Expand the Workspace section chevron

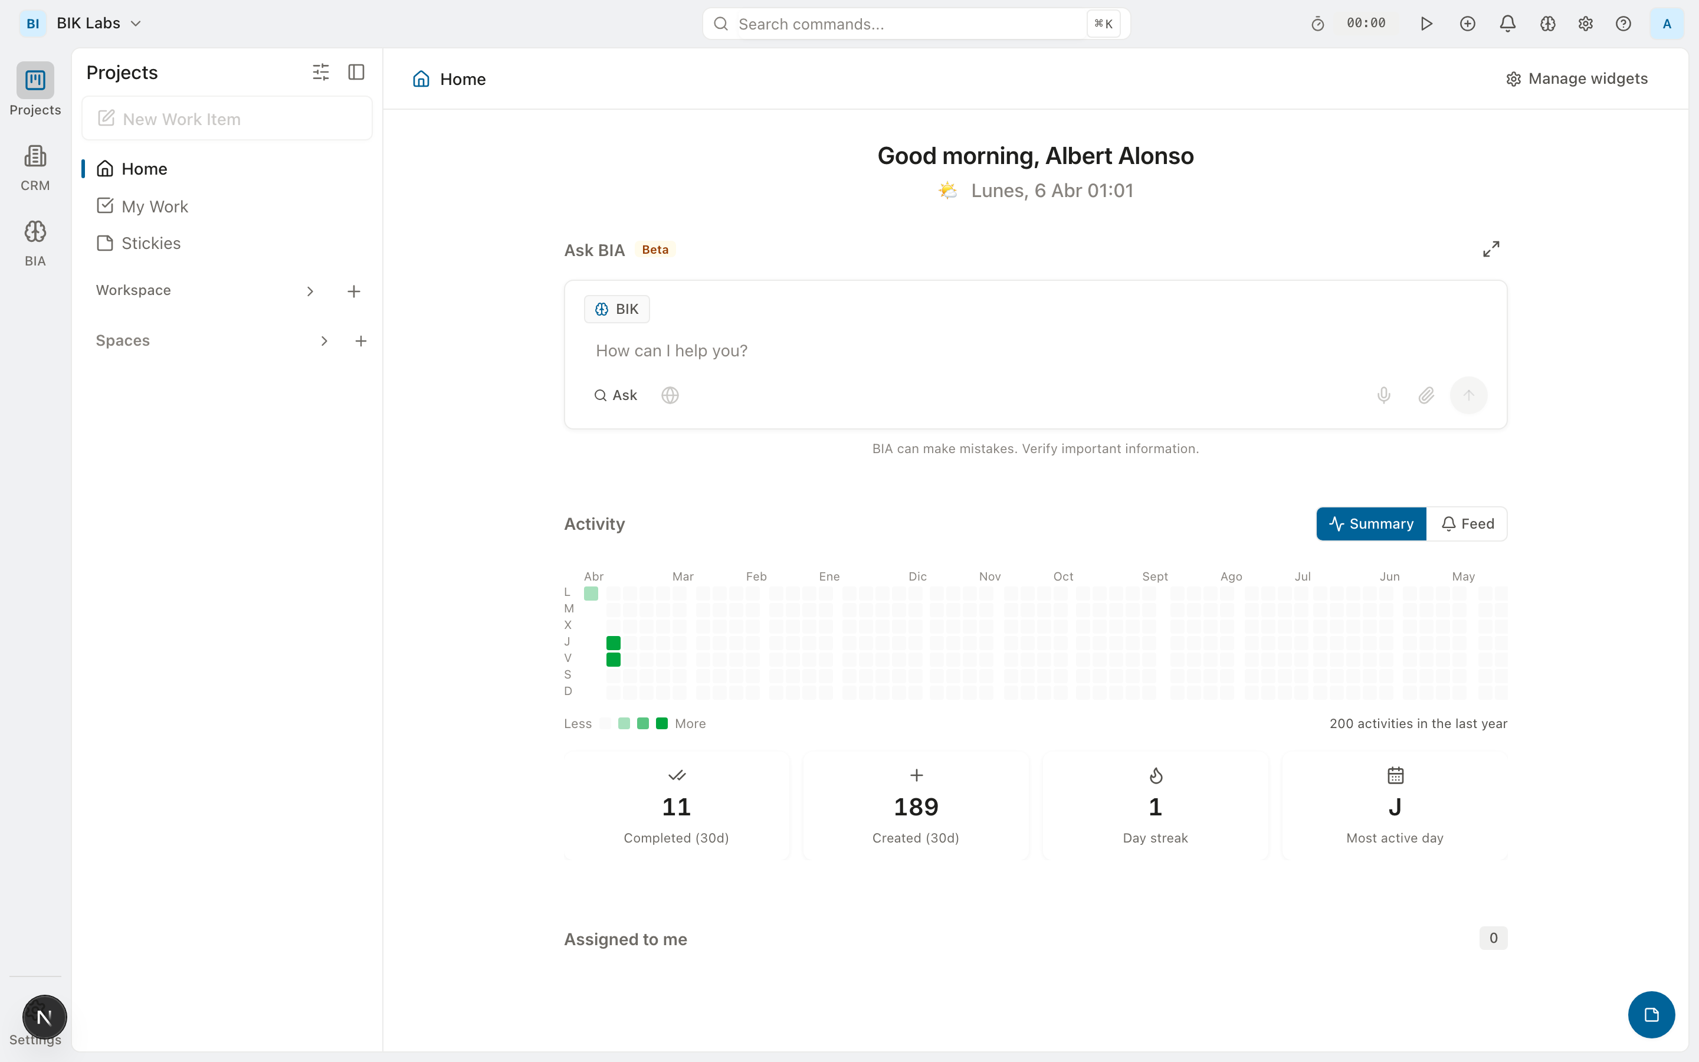(x=310, y=291)
